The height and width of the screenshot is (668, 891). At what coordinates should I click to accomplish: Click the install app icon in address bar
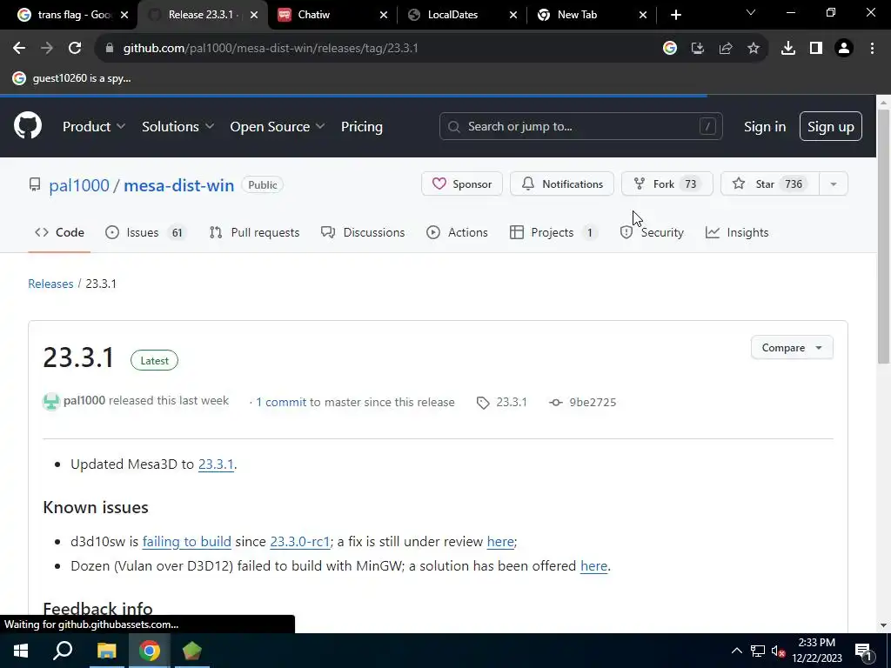[x=698, y=49]
